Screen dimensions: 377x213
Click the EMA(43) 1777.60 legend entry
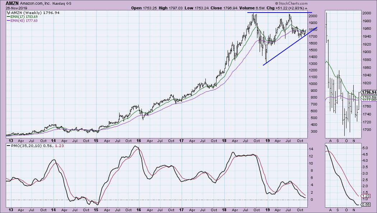click(24, 21)
